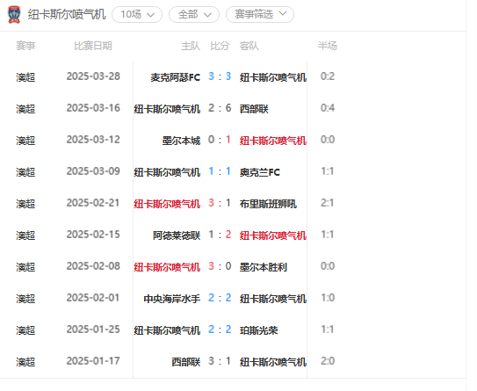
Task: Open the 布里斯班狮吼 team page
Action: tap(268, 204)
